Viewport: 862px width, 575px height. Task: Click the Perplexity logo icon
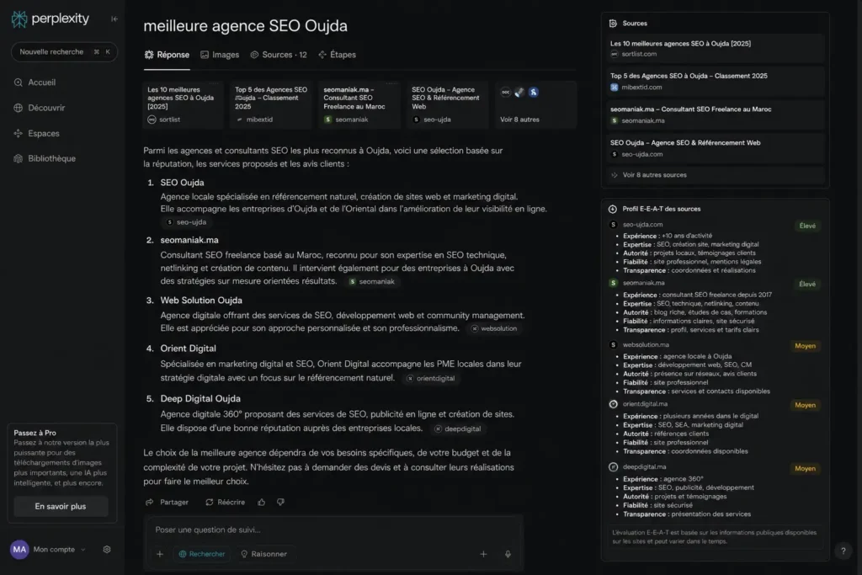(x=19, y=19)
